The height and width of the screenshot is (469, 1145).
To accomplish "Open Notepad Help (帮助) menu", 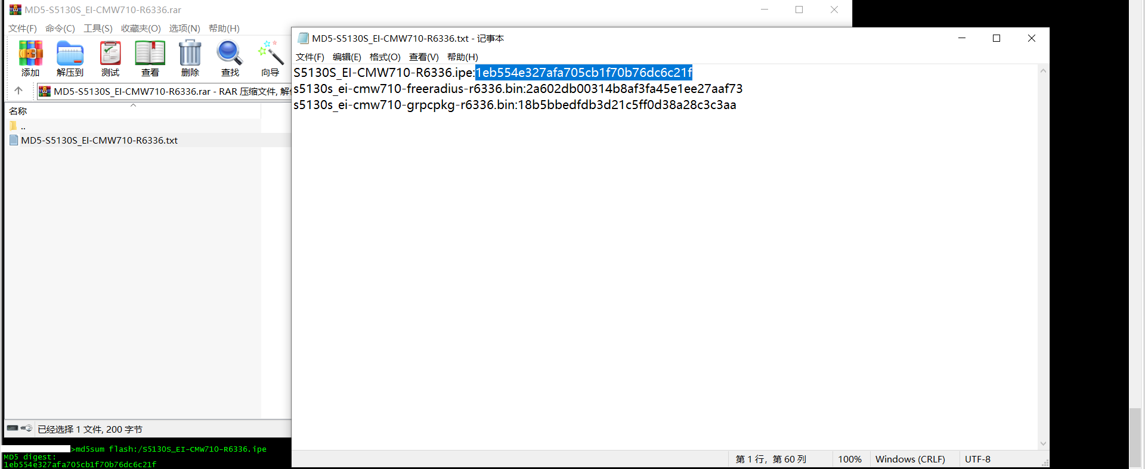I will click(463, 57).
